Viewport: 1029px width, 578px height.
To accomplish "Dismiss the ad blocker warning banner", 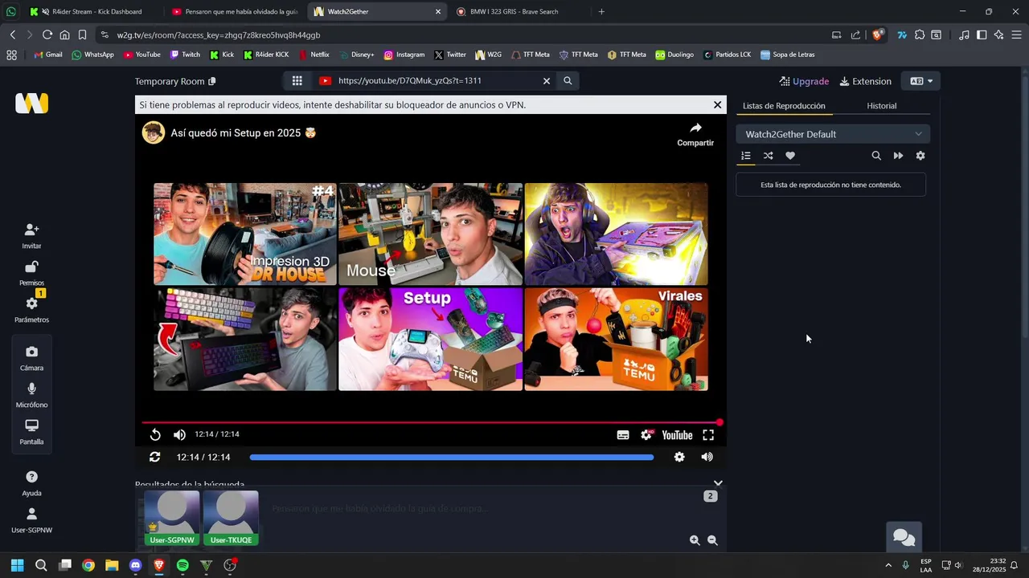I will [717, 104].
